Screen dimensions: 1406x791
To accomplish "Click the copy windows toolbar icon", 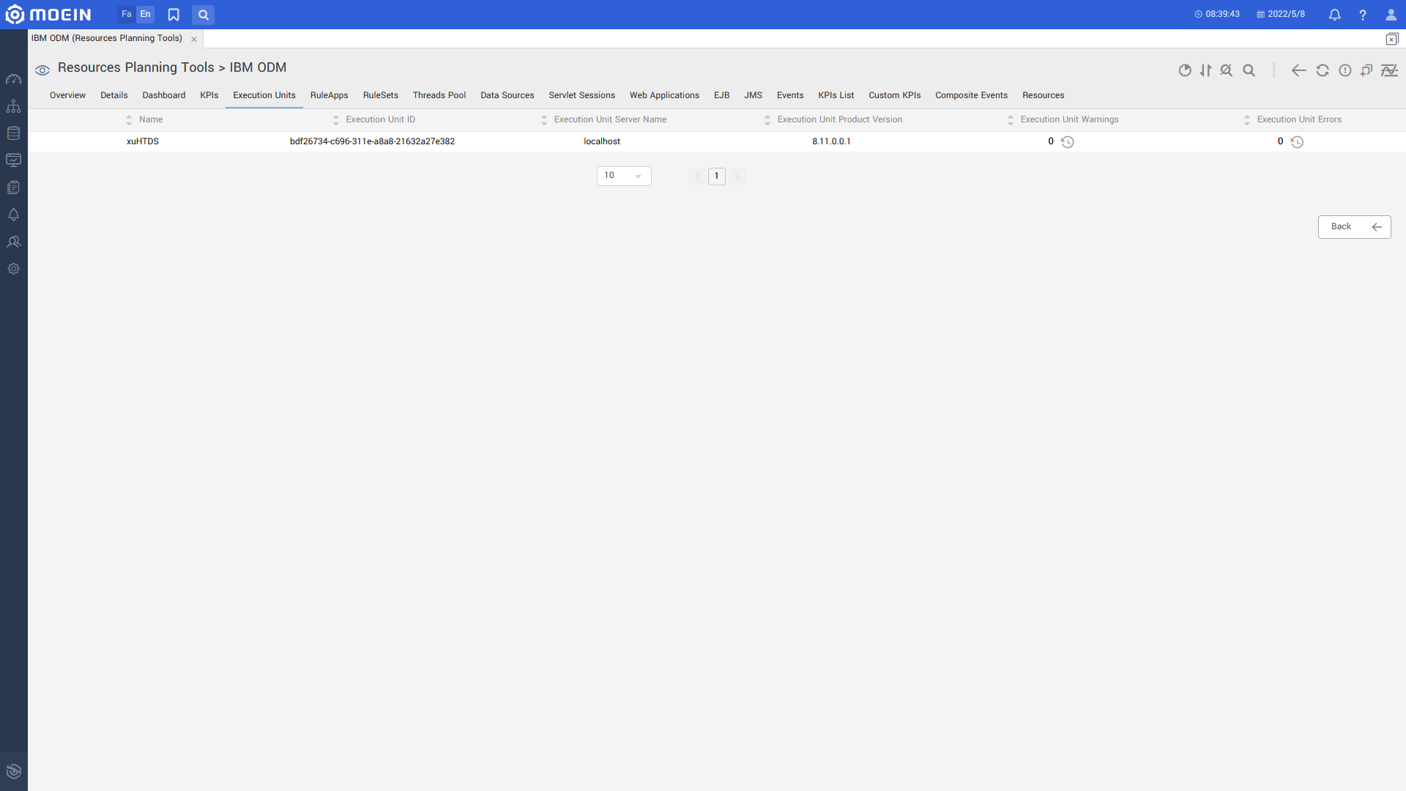I will [1366, 70].
